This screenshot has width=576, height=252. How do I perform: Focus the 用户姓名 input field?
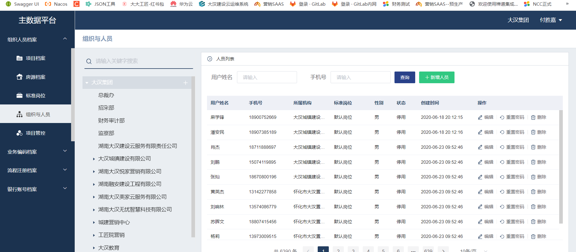click(x=267, y=77)
